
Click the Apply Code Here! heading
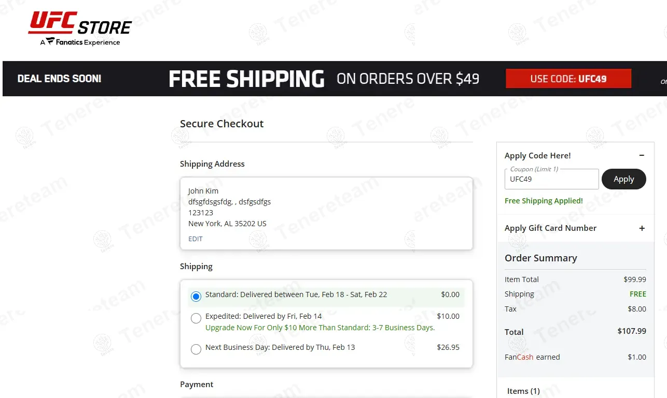[537, 155]
